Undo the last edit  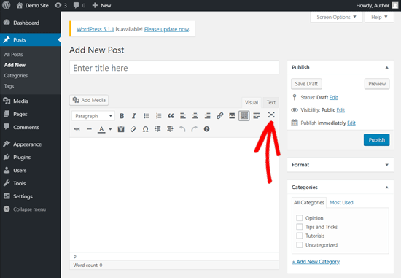click(182, 129)
